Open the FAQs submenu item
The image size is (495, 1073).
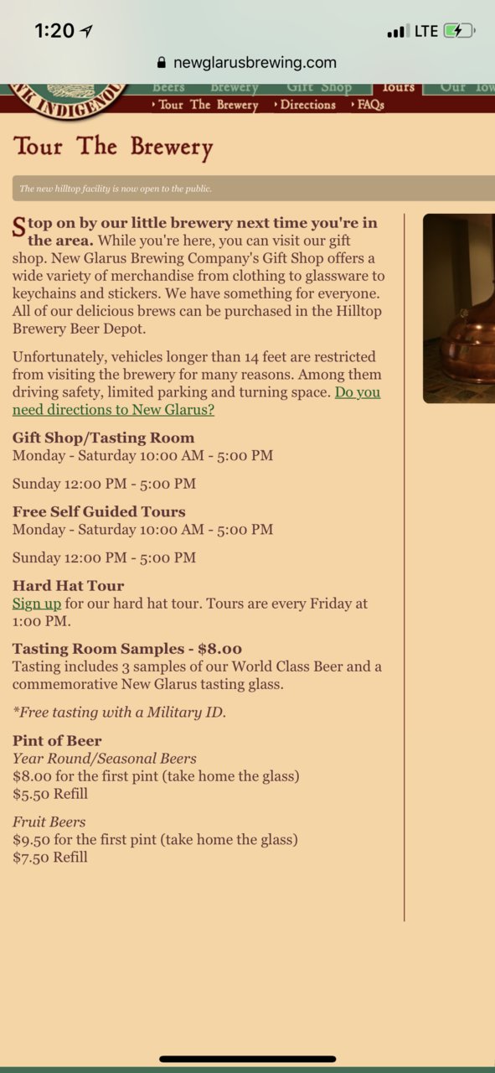371,105
